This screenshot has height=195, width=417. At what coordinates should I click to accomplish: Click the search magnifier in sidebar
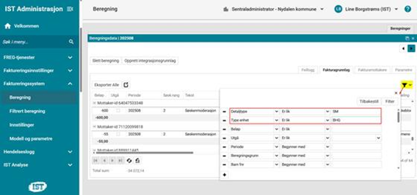pyautogui.click(x=71, y=42)
